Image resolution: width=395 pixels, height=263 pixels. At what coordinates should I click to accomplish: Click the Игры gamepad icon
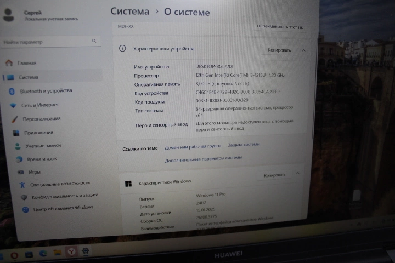21,172
